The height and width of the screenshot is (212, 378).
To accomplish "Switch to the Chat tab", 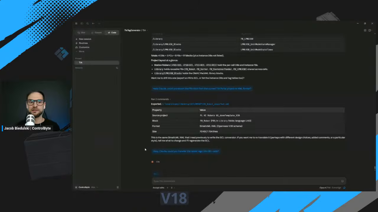I will coord(81,33).
